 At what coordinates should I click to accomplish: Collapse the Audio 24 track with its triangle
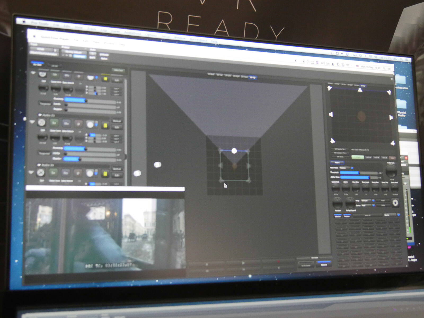click(31, 172)
